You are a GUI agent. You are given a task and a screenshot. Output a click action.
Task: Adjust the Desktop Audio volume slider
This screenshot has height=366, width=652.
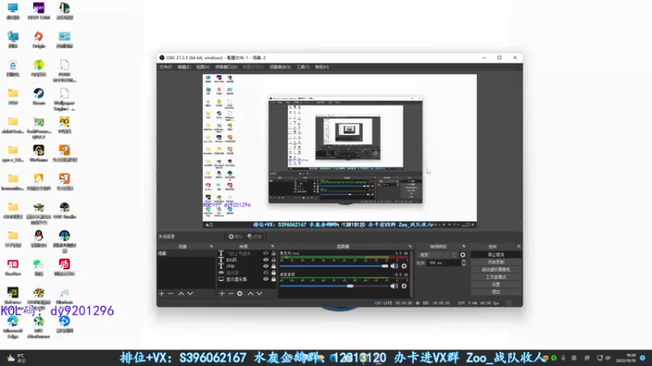point(334,286)
